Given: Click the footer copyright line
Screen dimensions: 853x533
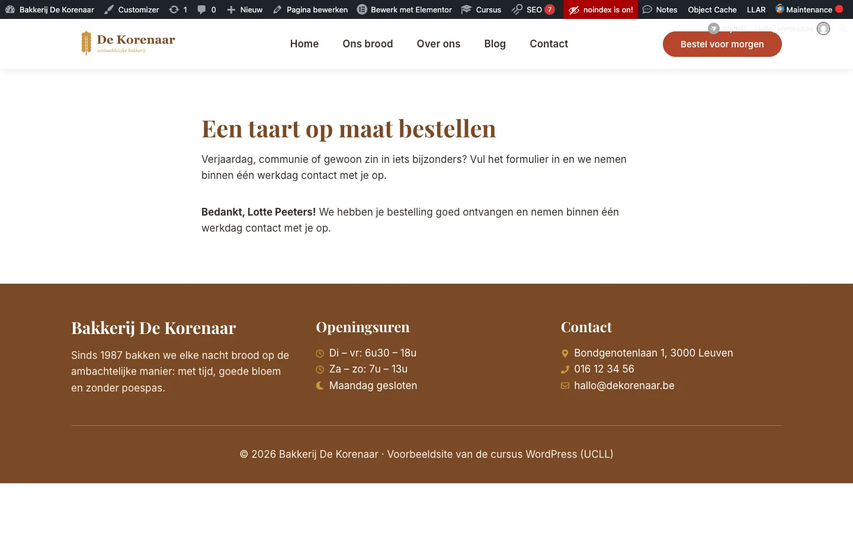Looking at the screenshot, I should coord(426,454).
